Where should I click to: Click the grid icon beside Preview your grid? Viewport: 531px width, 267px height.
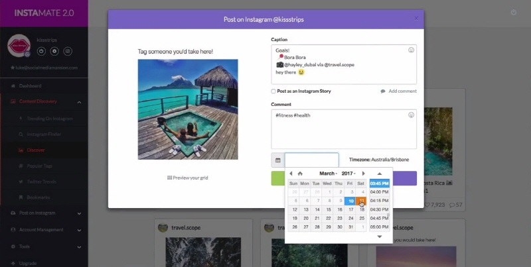pyautogui.click(x=170, y=178)
